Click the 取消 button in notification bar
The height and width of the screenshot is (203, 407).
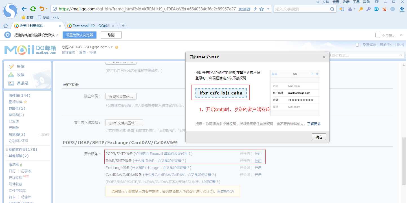[111, 35]
